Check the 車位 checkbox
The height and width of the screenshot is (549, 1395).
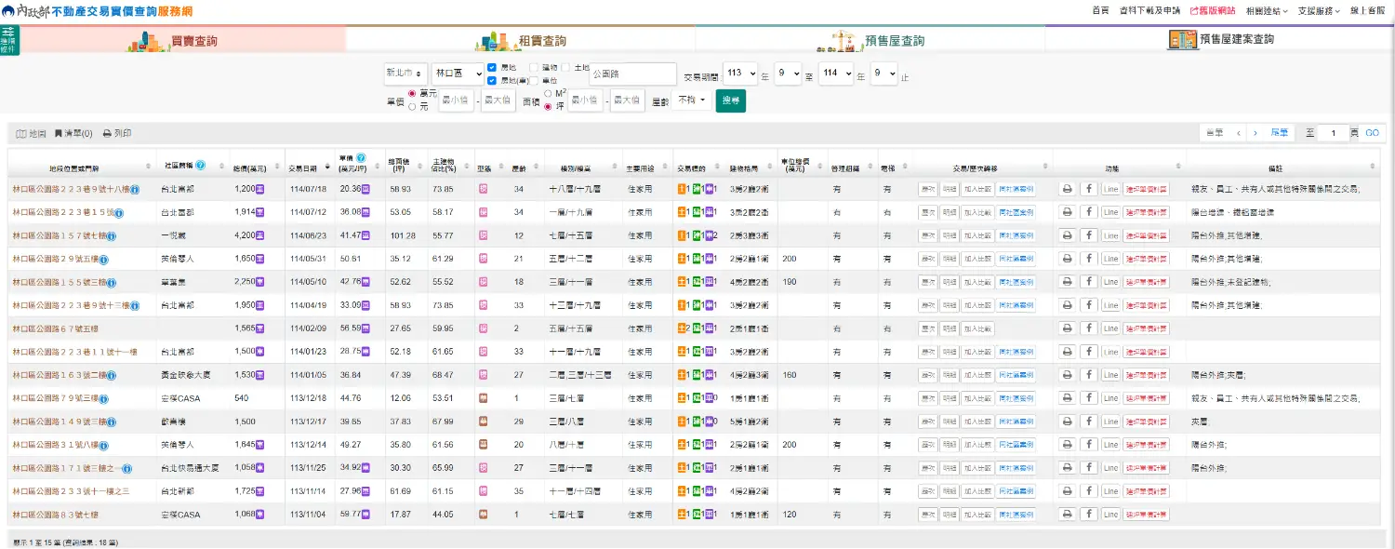tap(534, 80)
